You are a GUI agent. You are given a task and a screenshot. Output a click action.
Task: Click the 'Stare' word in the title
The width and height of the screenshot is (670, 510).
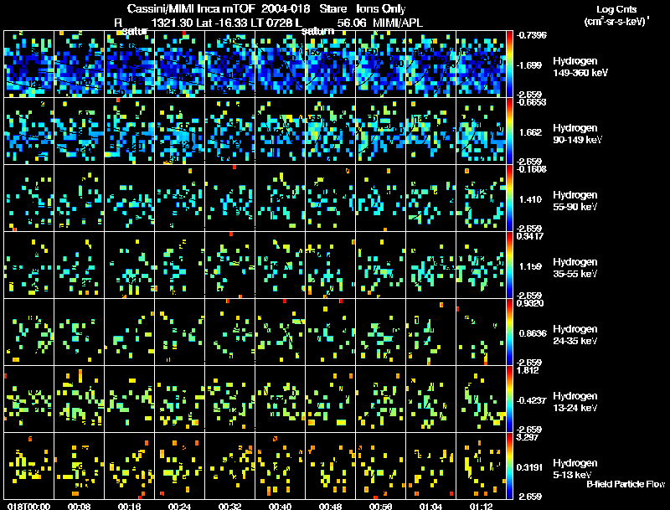[332, 9]
